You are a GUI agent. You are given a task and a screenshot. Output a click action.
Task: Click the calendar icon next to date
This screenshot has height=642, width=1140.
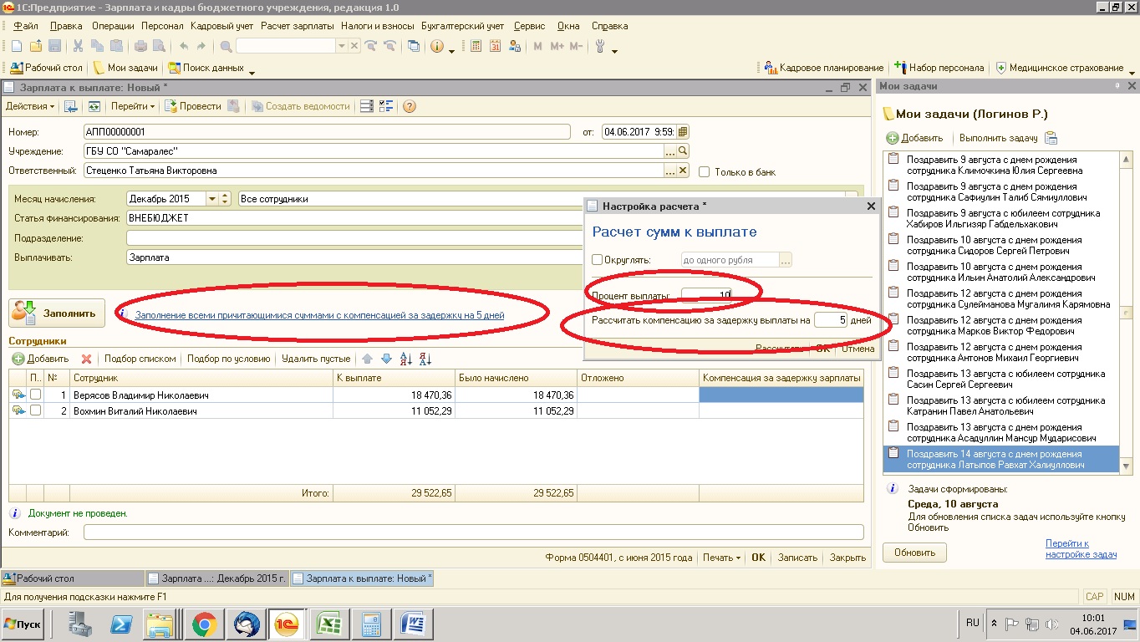point(683,131)
